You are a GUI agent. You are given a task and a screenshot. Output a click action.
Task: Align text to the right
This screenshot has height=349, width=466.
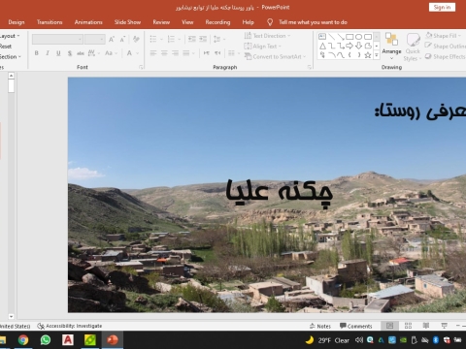(x=175, y=53)
